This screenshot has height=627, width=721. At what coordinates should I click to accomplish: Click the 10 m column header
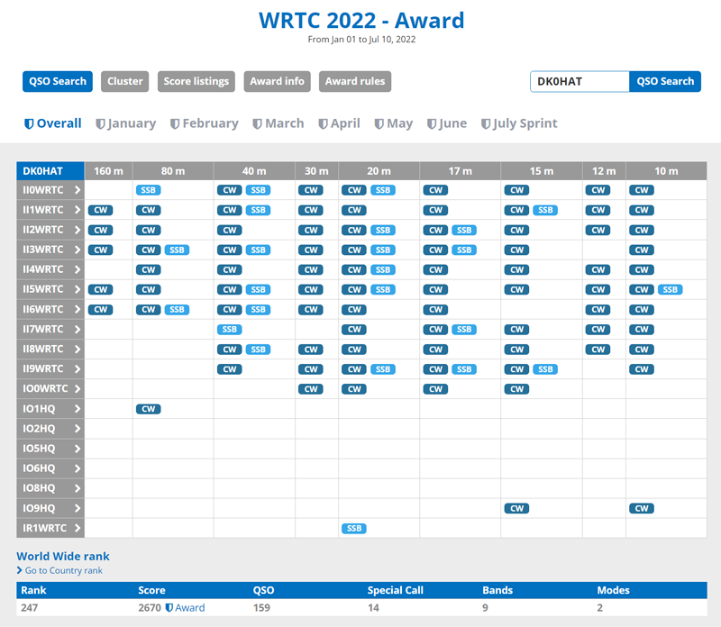point(666,171)
